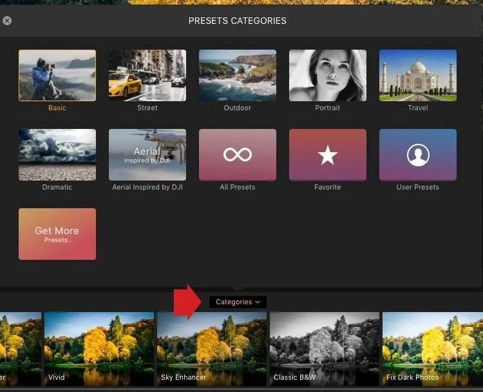Open Favorite presets star icon
Viewport: 483px width, 392px height.
328,155
